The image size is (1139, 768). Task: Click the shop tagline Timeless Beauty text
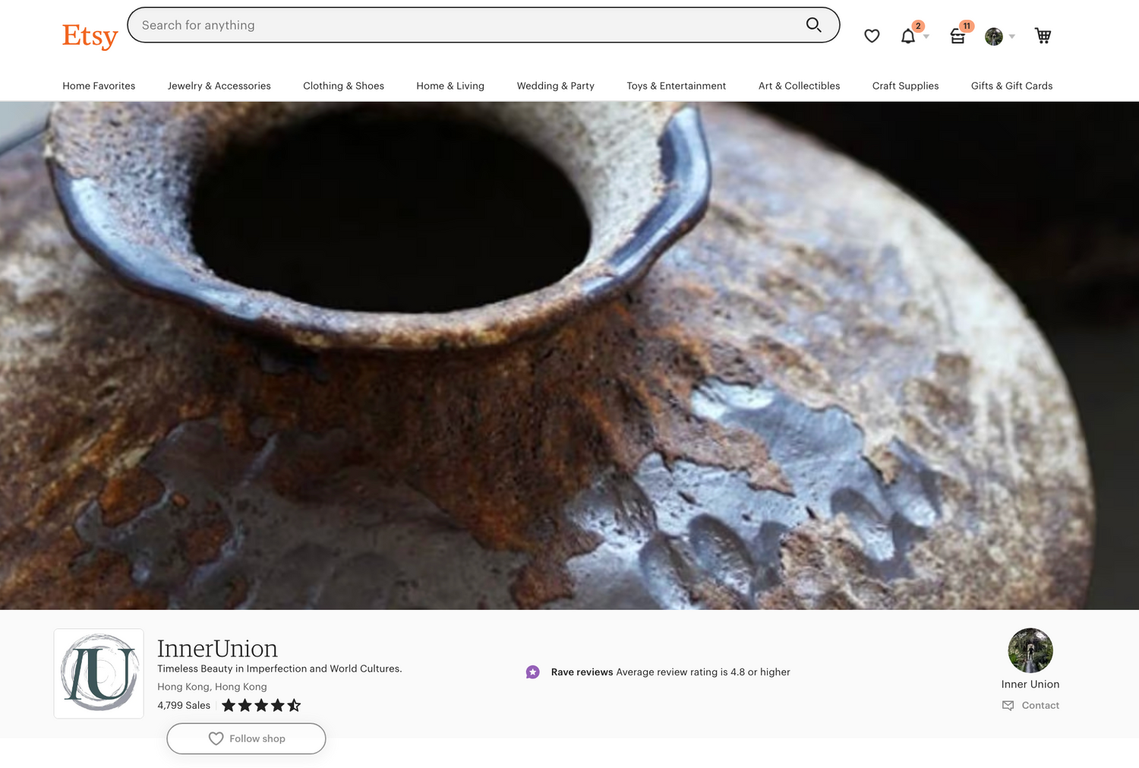[279, 669]
